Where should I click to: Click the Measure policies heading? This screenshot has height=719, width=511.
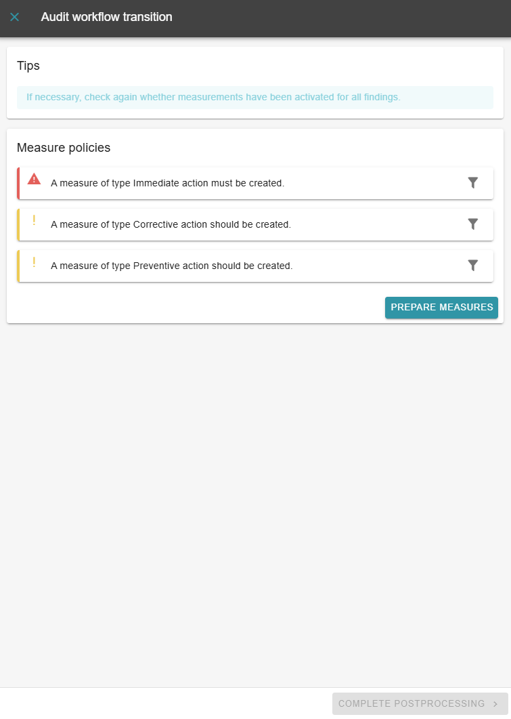[64, 147]
